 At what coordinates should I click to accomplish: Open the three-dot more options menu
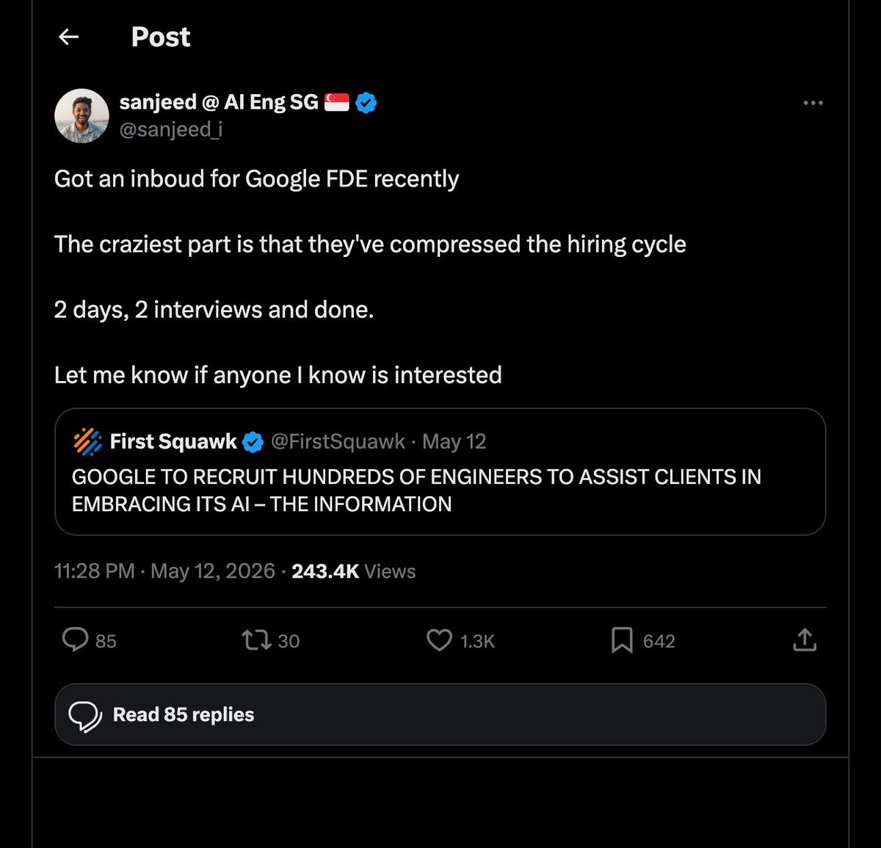(813, 103)
